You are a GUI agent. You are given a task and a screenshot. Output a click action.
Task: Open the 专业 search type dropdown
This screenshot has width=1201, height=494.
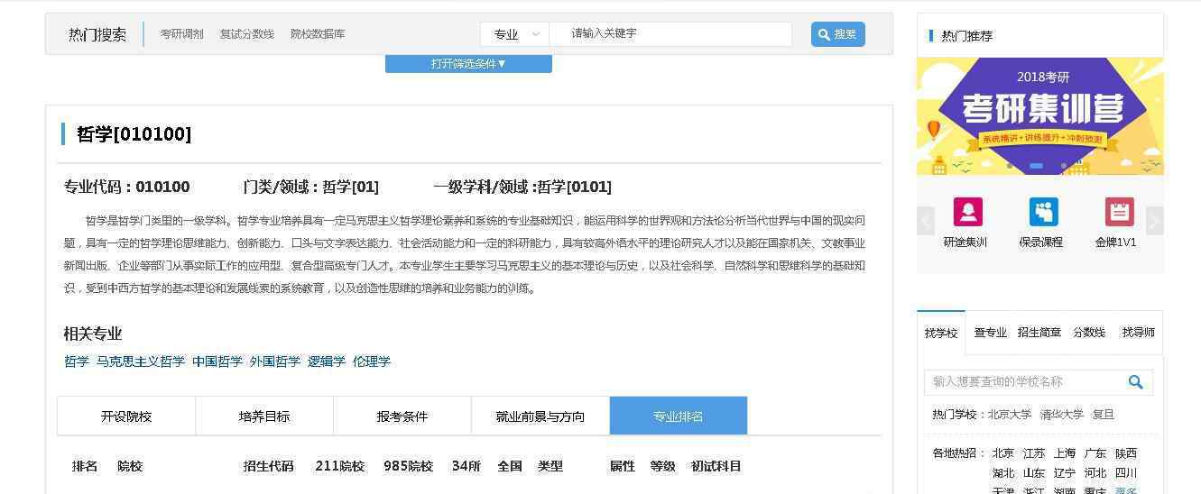tap(515, 34)
